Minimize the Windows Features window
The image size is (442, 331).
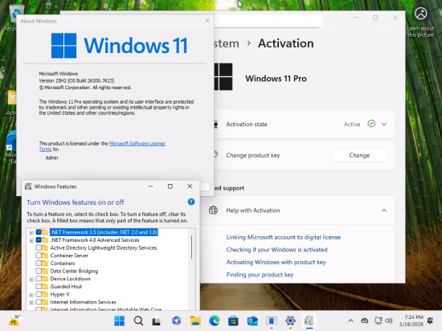150,186
